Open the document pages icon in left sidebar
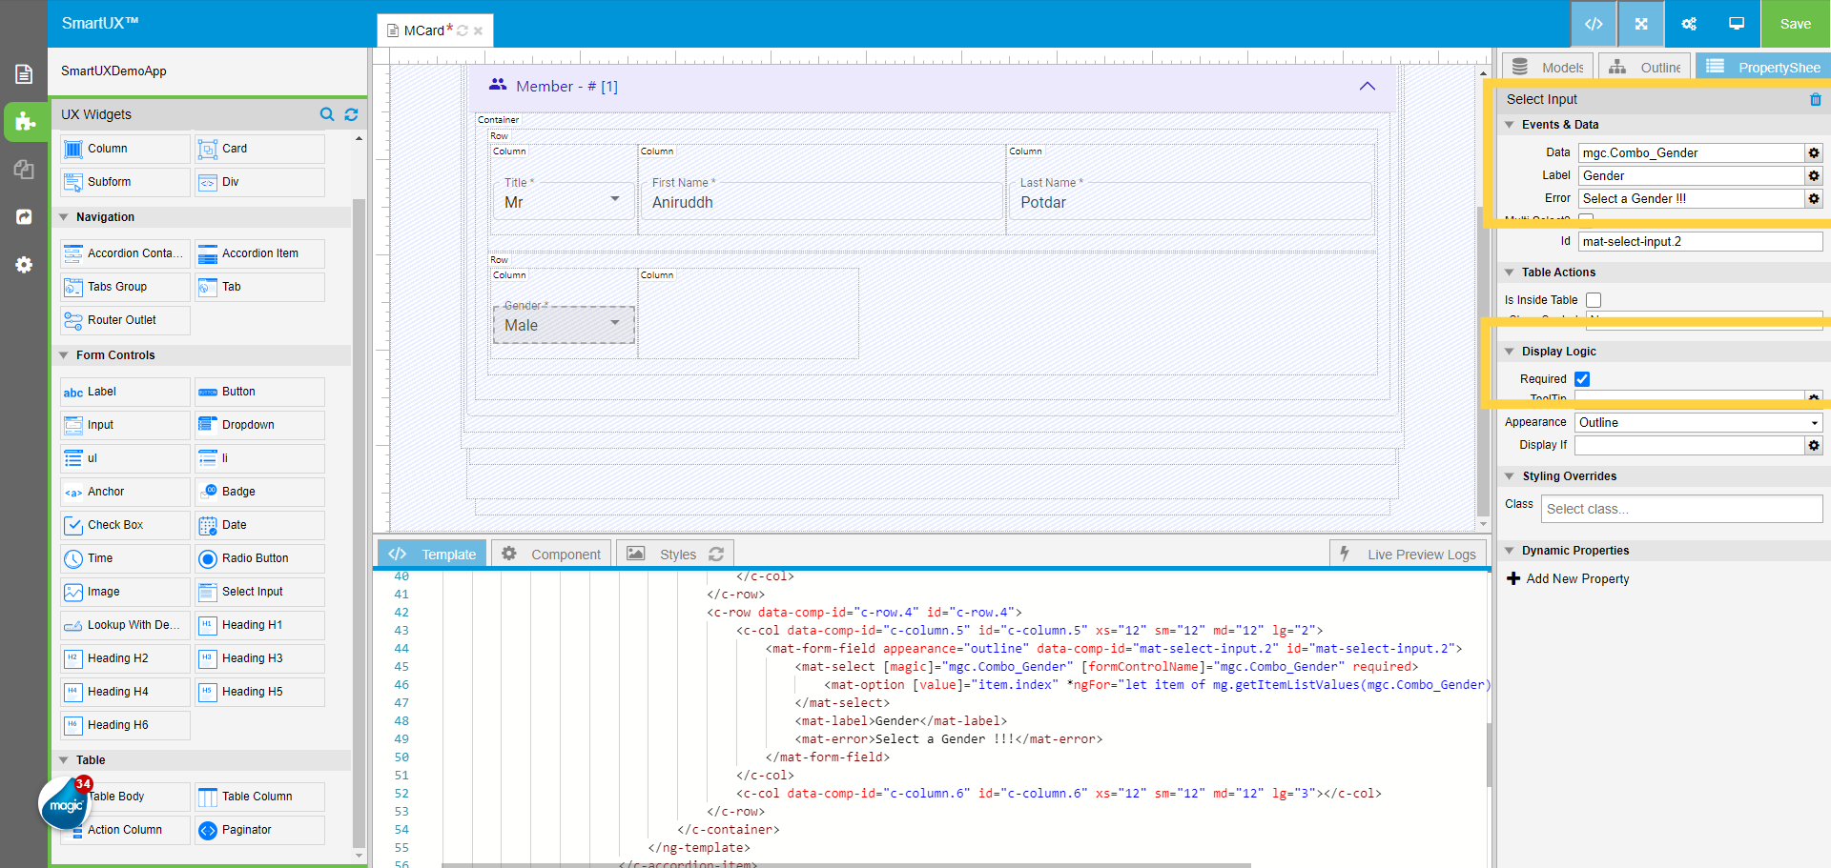Viewport: 1831px width, 868px height. click(x=24, y=73)
